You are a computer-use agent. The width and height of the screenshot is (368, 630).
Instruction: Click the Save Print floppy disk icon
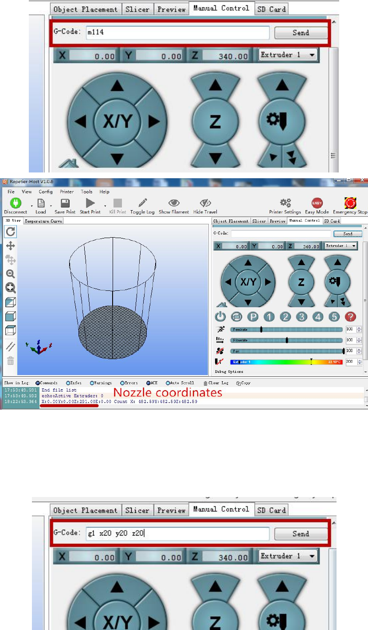[65, 203]
